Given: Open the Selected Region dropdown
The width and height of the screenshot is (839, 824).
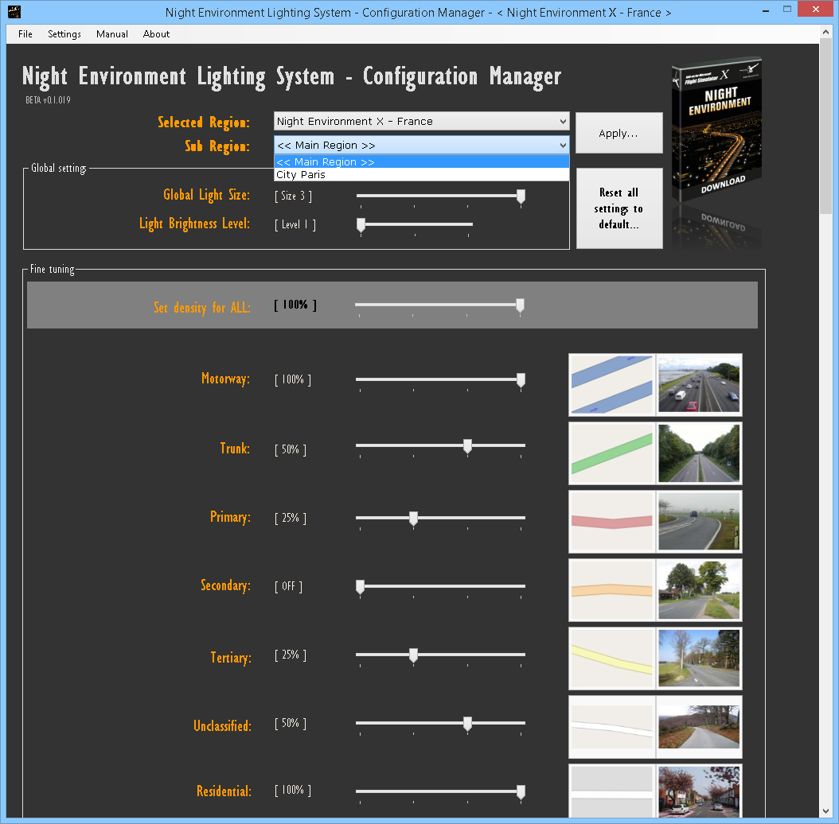Looking at the screenshot, I should point(421,122).
